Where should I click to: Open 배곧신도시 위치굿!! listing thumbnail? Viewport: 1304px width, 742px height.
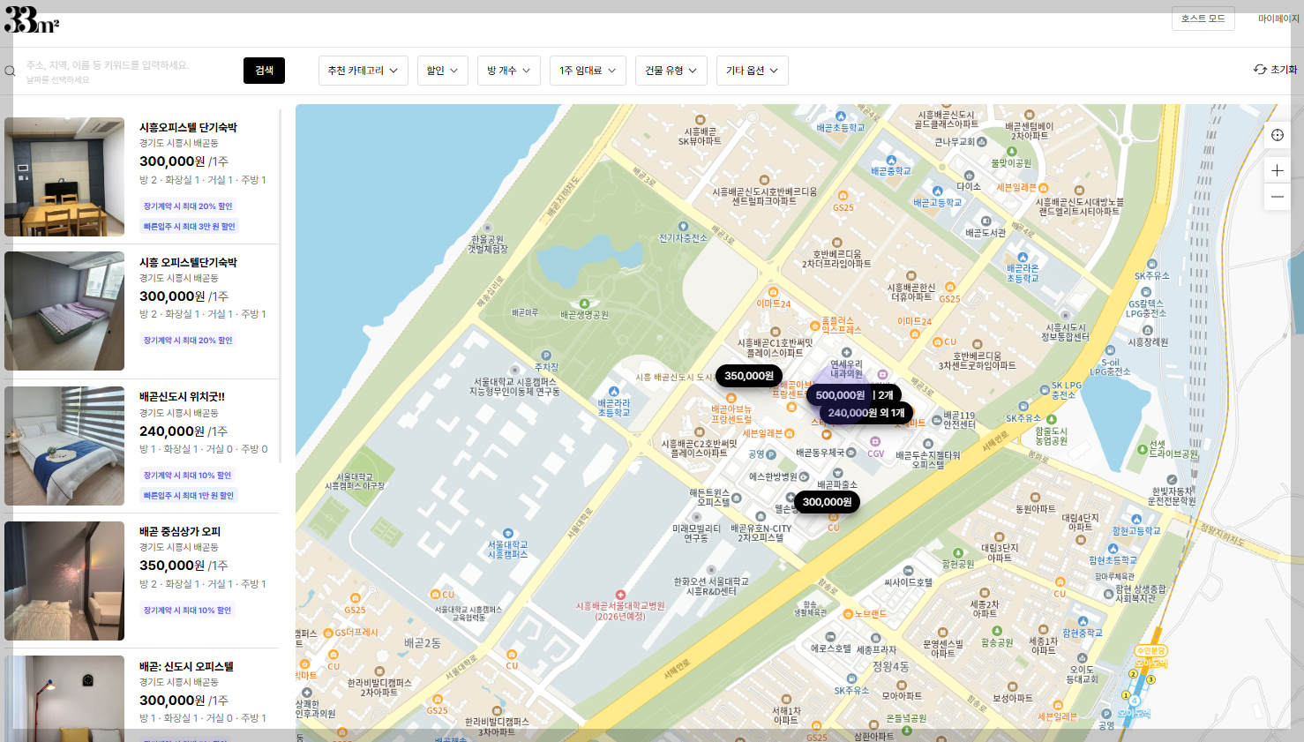[64, 446]
